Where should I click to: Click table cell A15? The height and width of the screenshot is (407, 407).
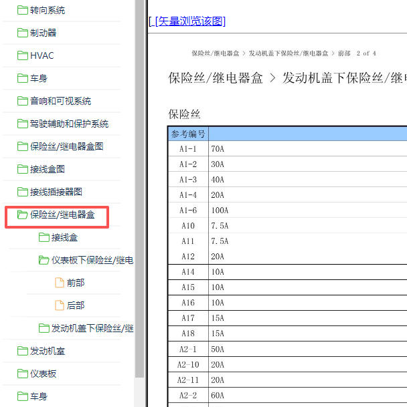(x=188, y=287)
